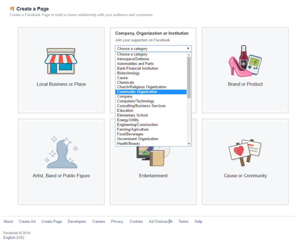Select Automobiles and Parts option
The width and height of the screenshot is (295, 243).
[151, 64]
